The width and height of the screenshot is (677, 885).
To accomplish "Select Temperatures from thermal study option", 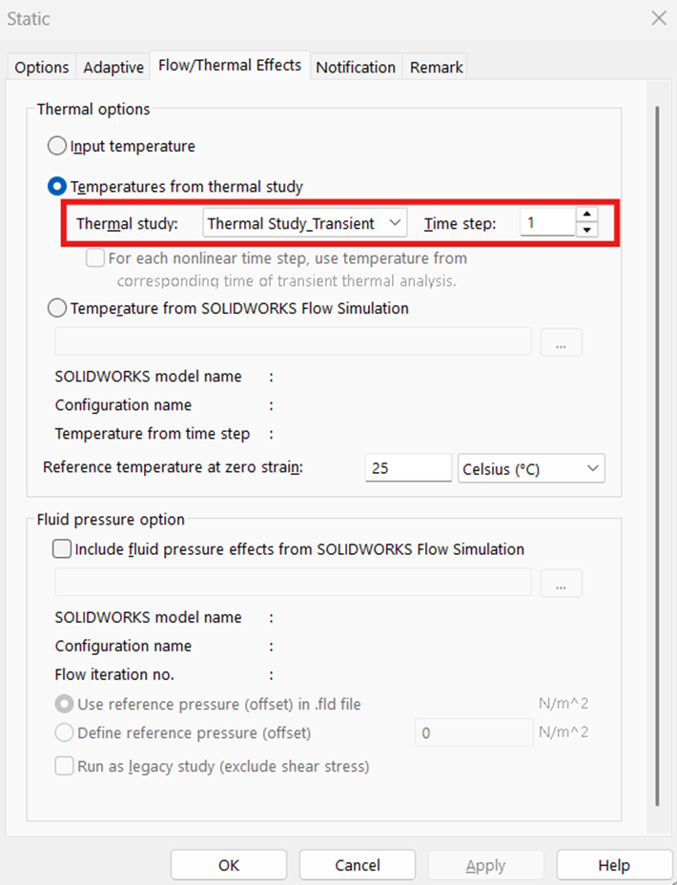I will tap(56, 186).
